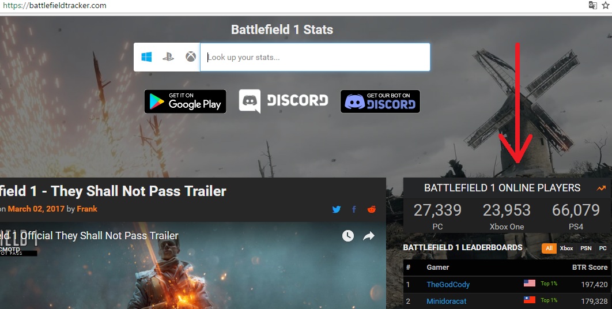Viewport: 612px width, 309px height.
Task: Open the Discord server banner
Action: point(284,101)
